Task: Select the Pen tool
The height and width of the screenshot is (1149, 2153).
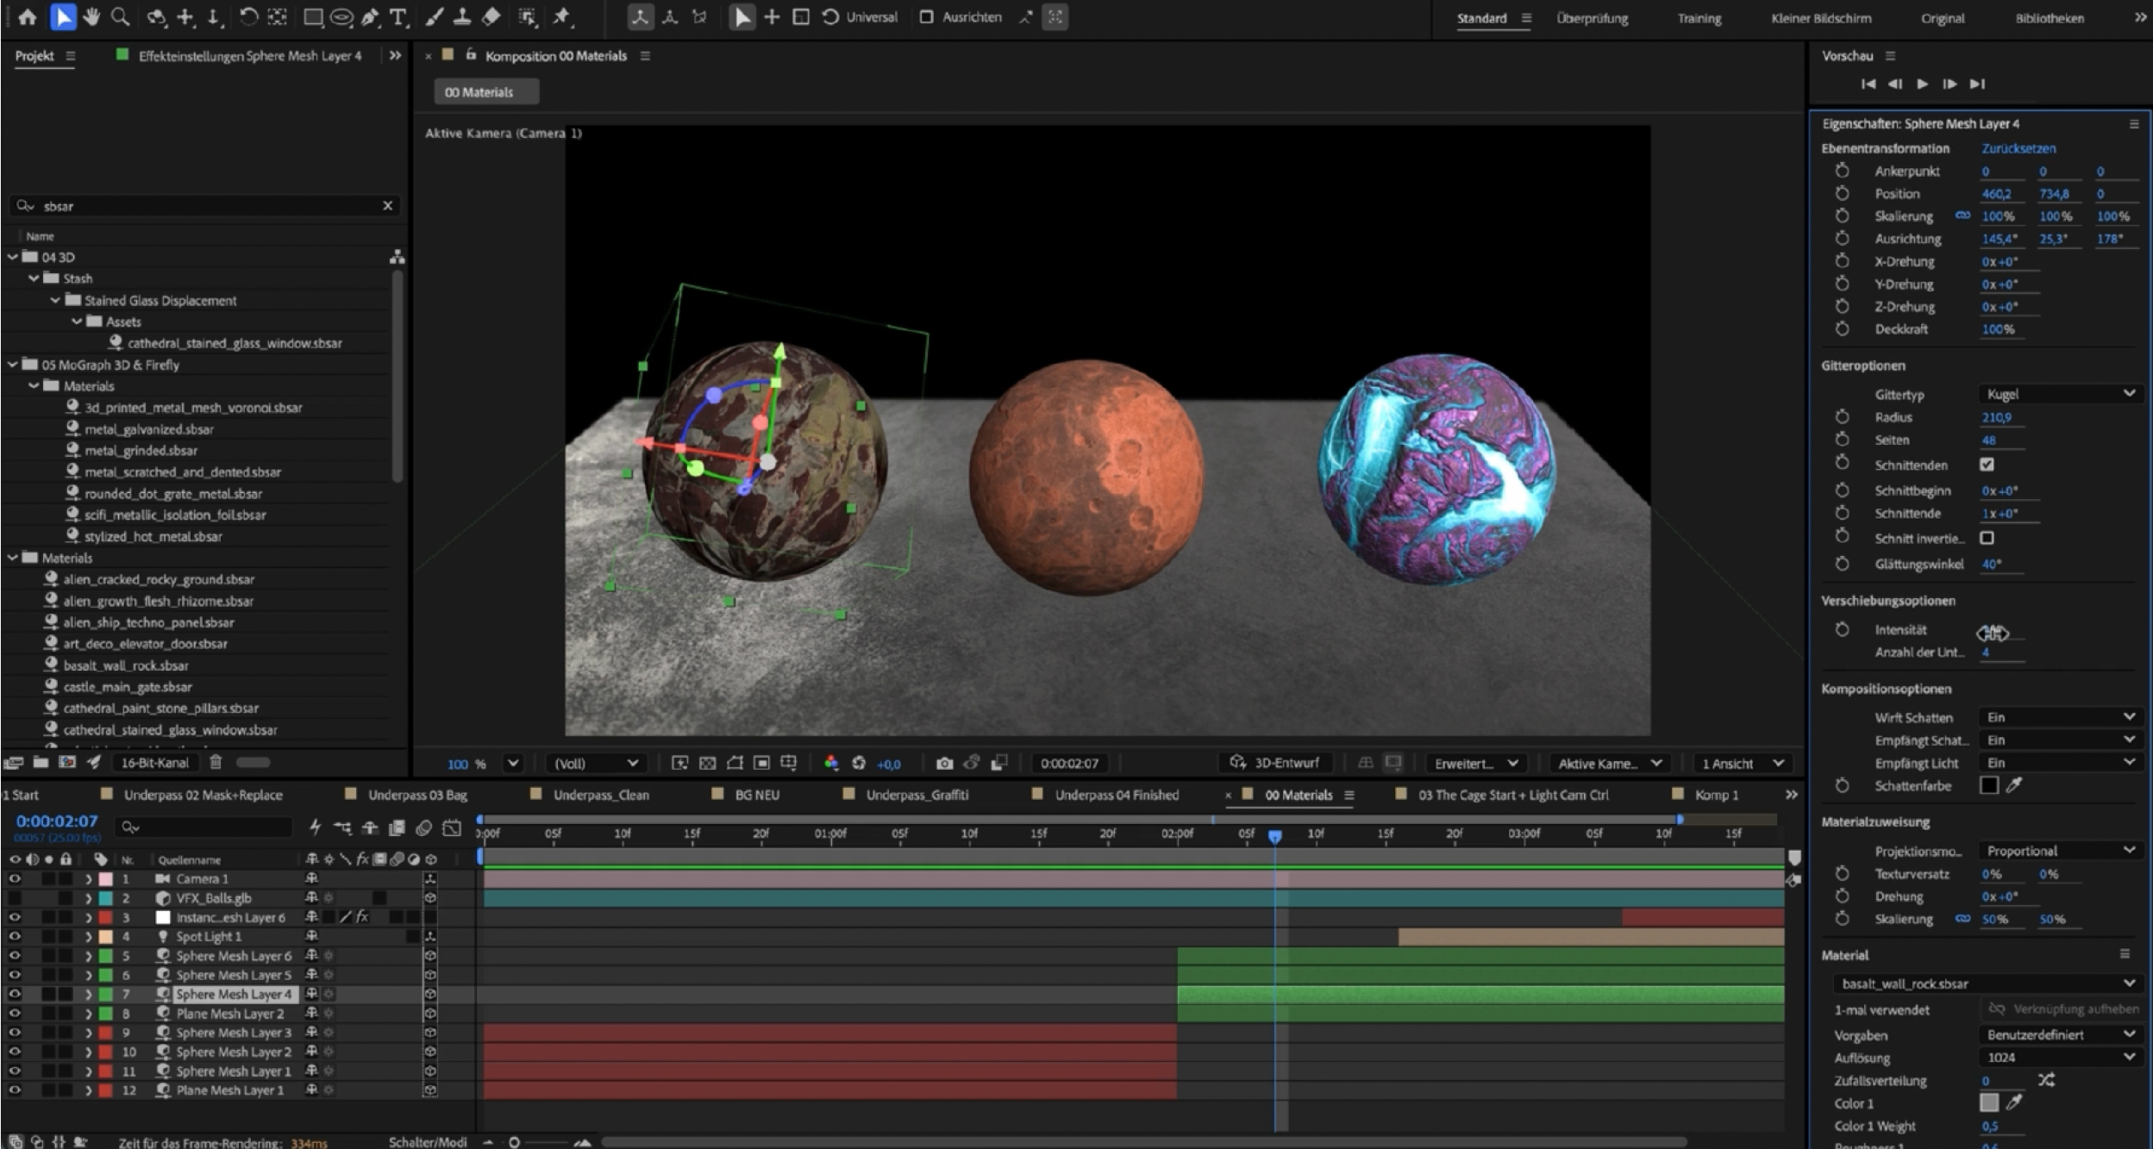Action: pyautogui.click(x=371, y=16)
